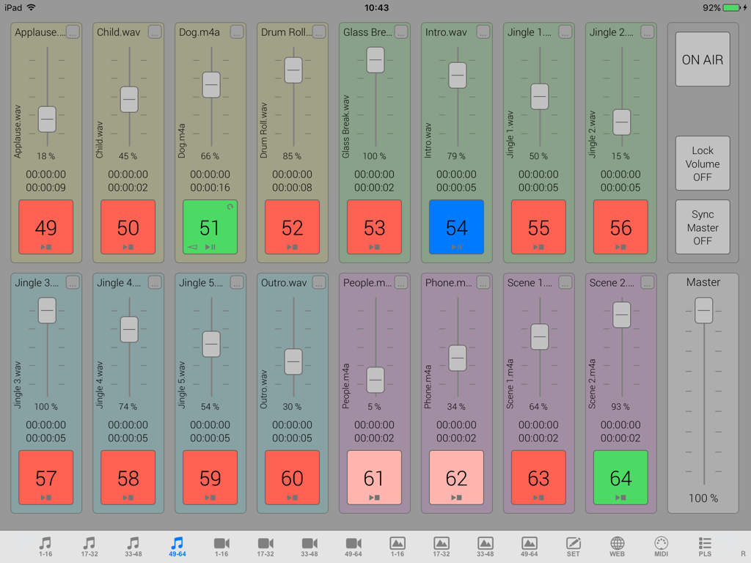The width and height of the screenshot is (751, 563).
Task: Open options for Intro.wav track
Action: pyautogui.click(x=483, y=32)
